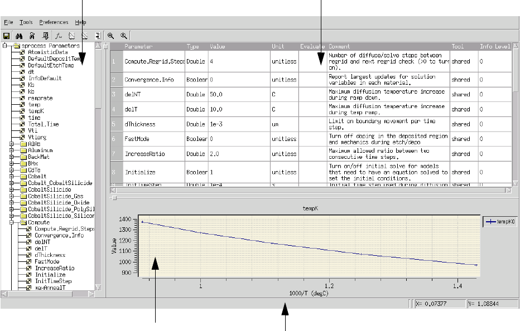Collapse the sprocess Parameters root node
The image size is (520, 331).
click(x=4, y=46)
